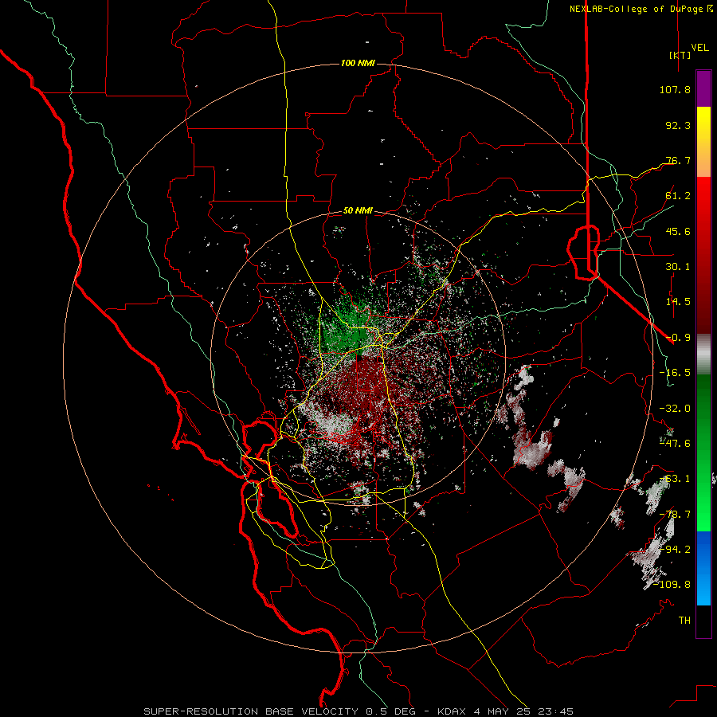This screenshot has height=717, width=717.
Task: Select the -94.2 value on velocity scale
Action: point(675,550)
